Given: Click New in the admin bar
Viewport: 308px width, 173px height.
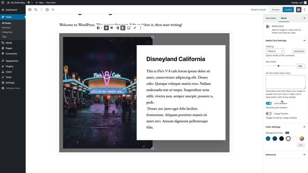Looking at the screenshot, I should pos(39,2).
